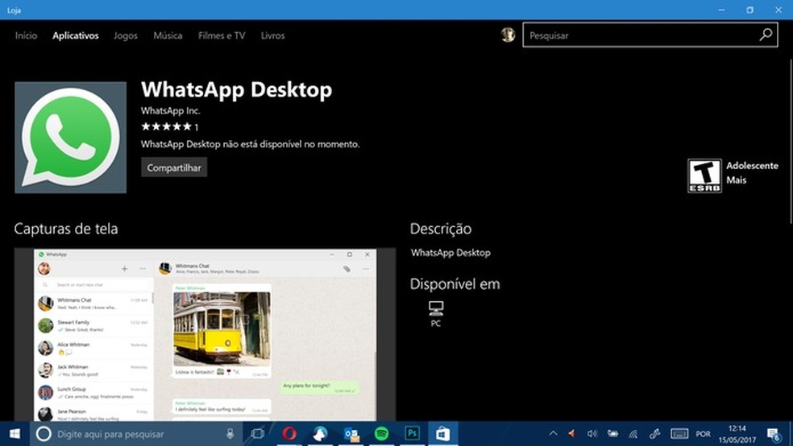Open the taskbar clock and date
Image resolution: width=793 pixels, height=446 pixels.
(x=737, y=434)
